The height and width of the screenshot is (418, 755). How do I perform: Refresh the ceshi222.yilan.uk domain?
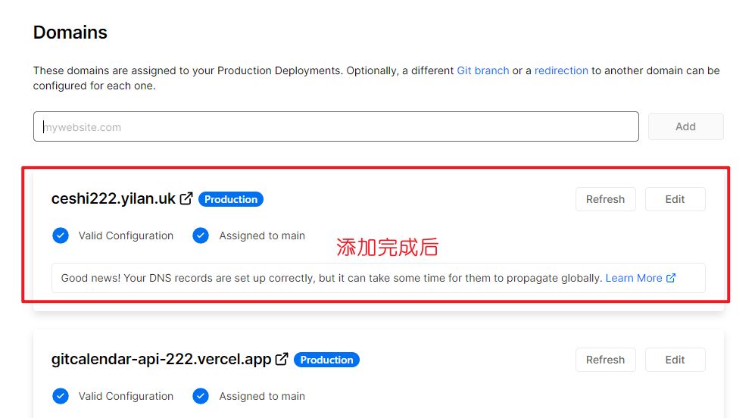[x=605, y=199]
